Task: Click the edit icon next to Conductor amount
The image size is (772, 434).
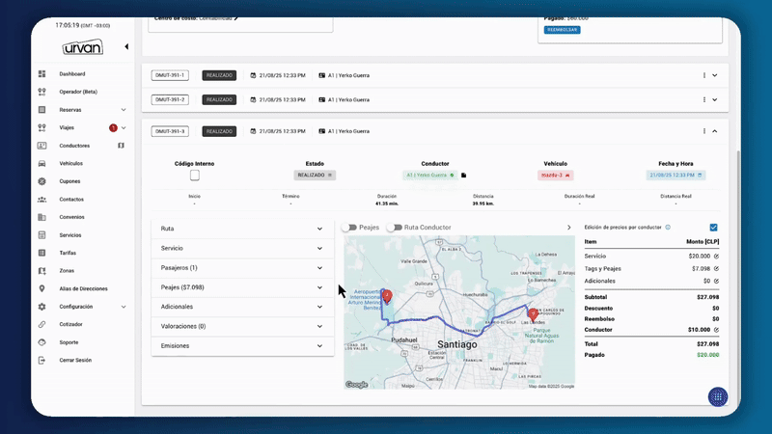Action: tap(716, 330)
